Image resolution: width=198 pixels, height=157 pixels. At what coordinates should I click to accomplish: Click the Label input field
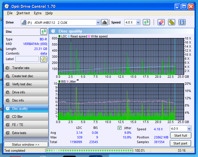coord(27,59)
